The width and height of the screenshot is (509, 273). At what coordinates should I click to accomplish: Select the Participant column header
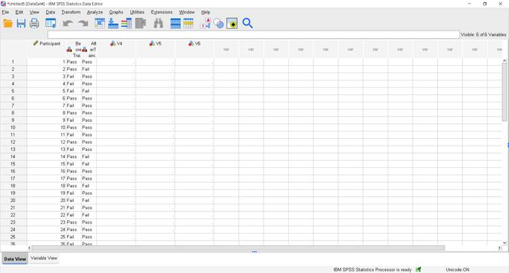(x=47, y=43)
